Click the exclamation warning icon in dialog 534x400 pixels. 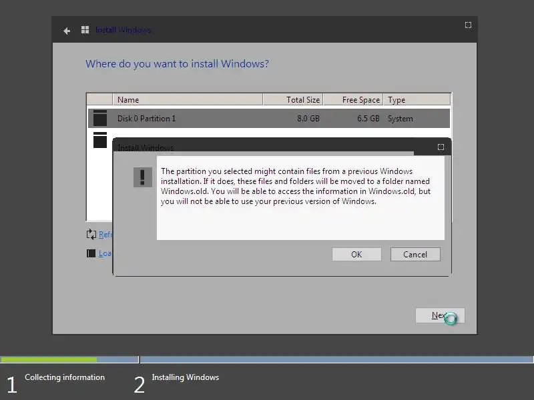(142, 177)
